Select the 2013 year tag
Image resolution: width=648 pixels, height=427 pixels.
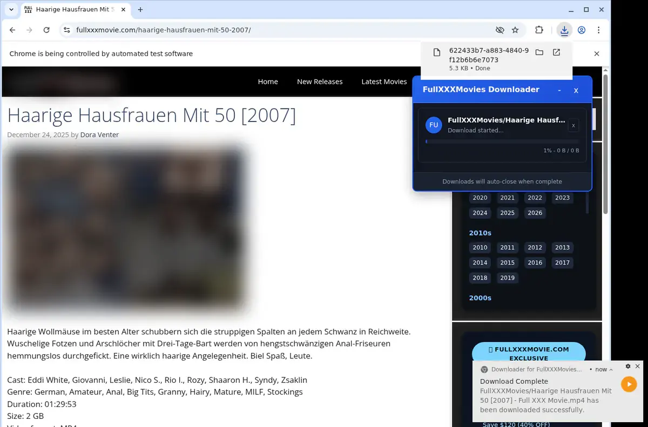[x=563, y=247]
